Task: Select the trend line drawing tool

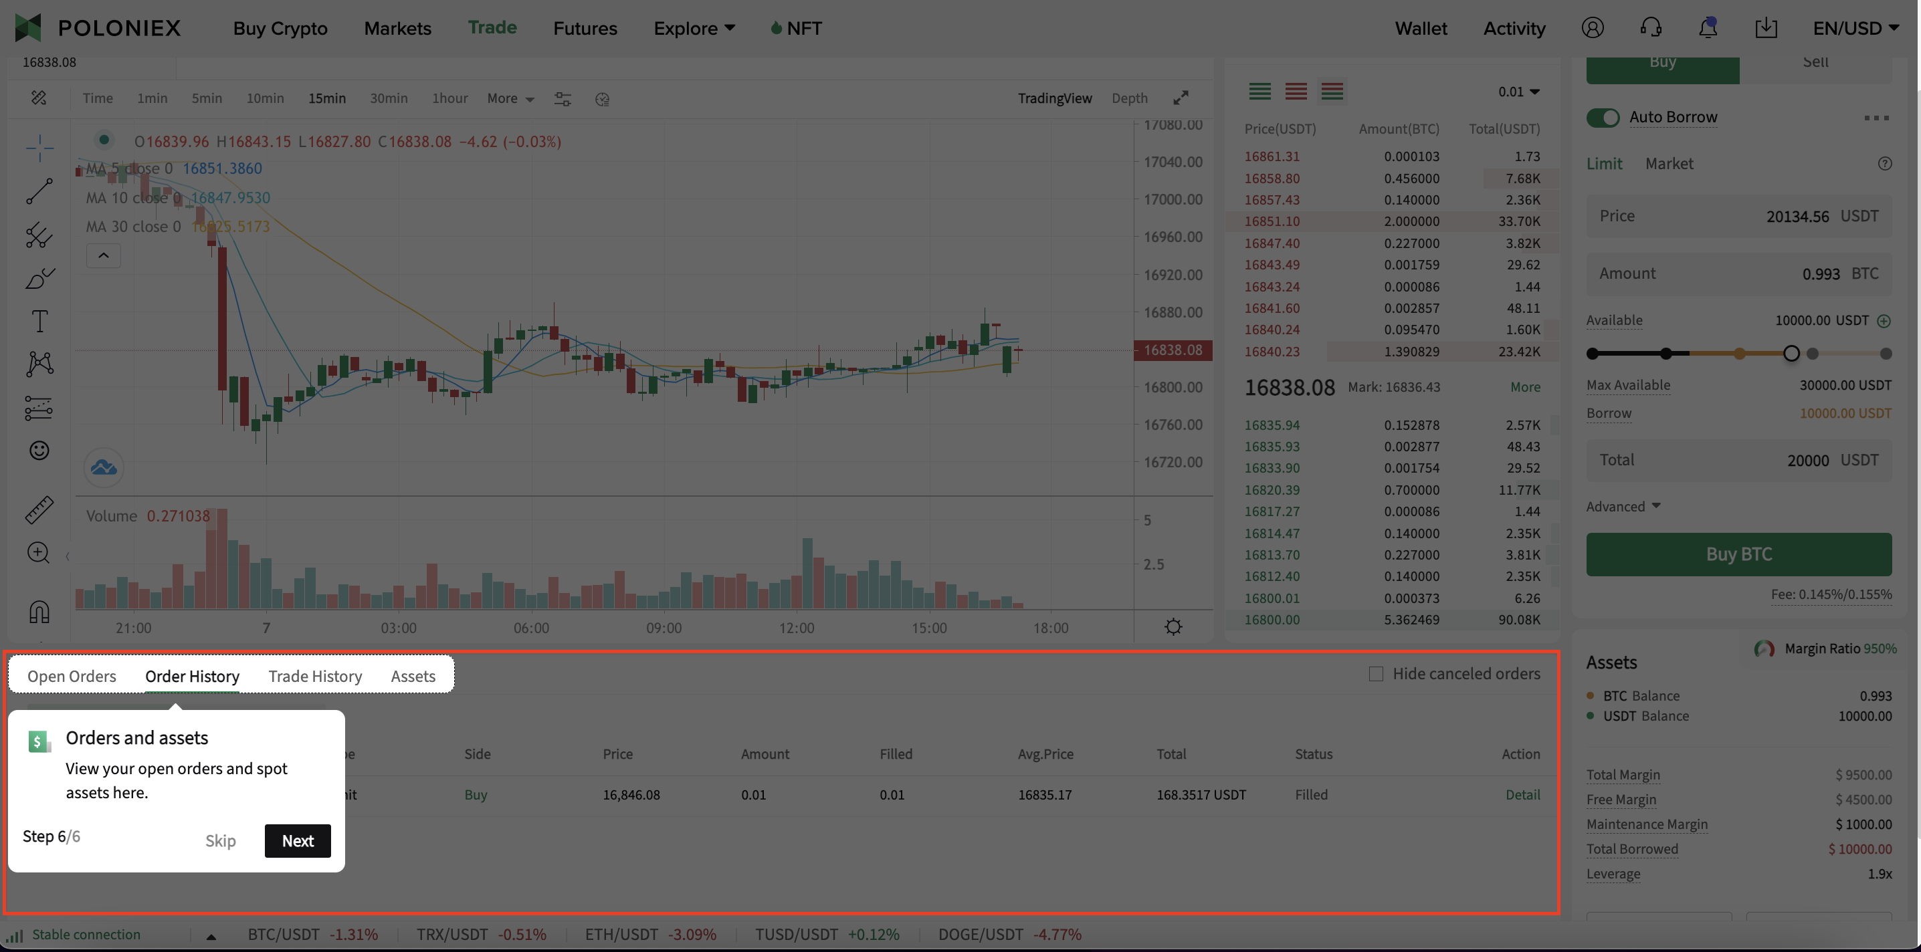Action: [39, 191]
